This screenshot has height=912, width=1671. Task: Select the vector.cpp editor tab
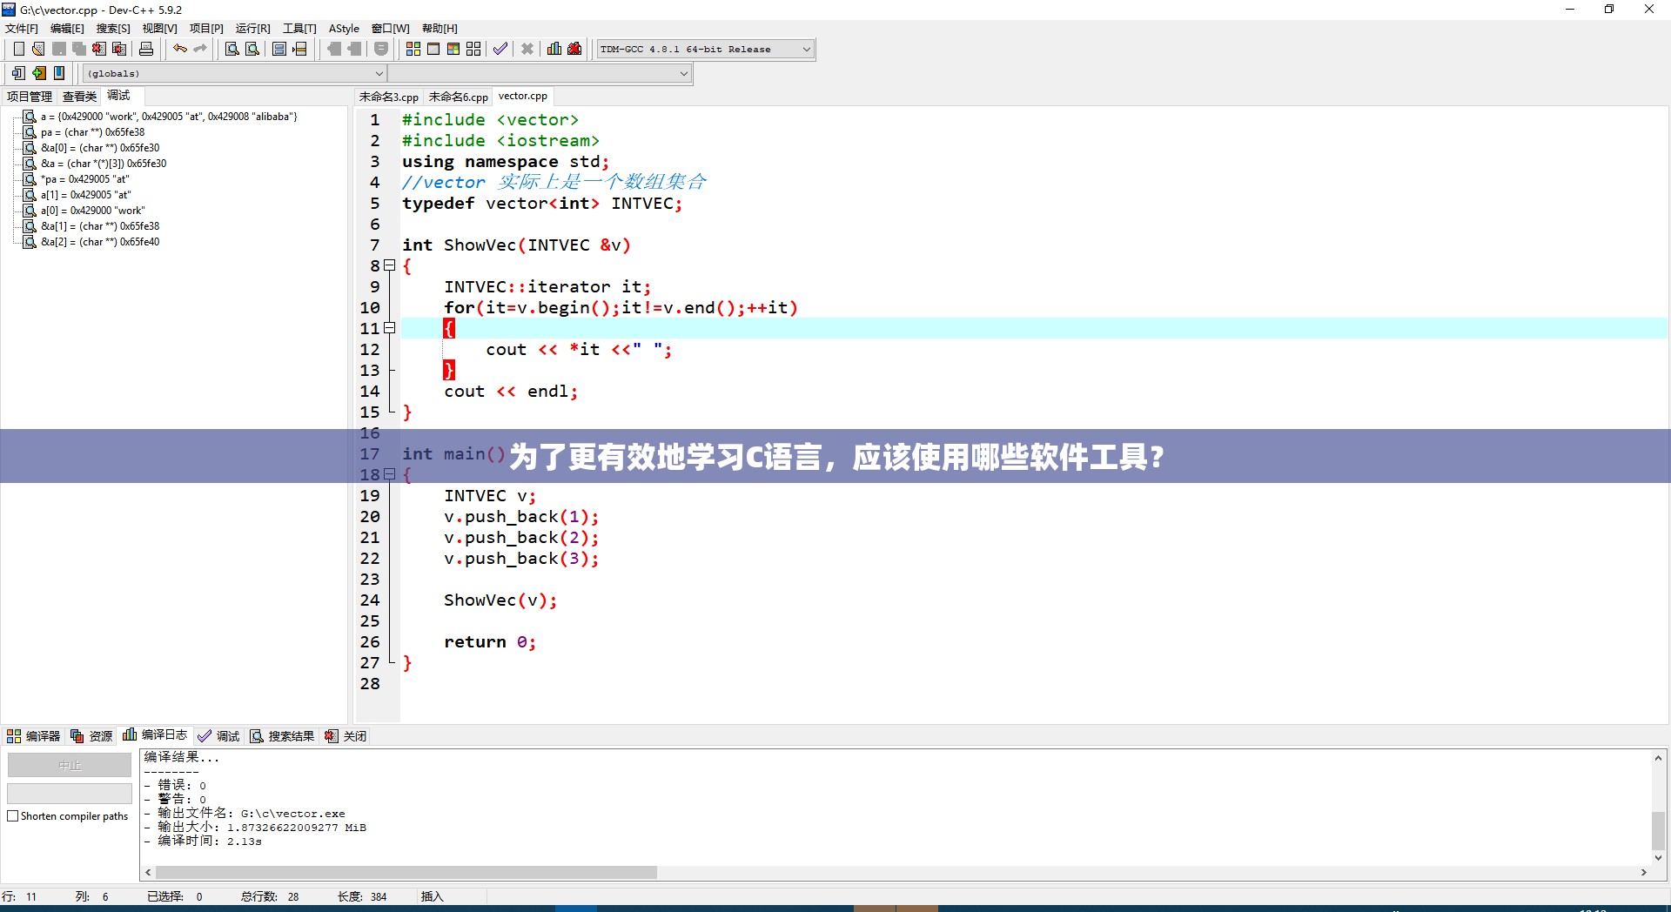[x=523, y=97]
